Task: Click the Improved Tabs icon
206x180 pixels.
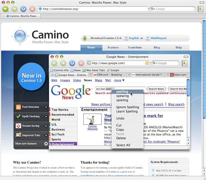Action: tap(19, 135)
